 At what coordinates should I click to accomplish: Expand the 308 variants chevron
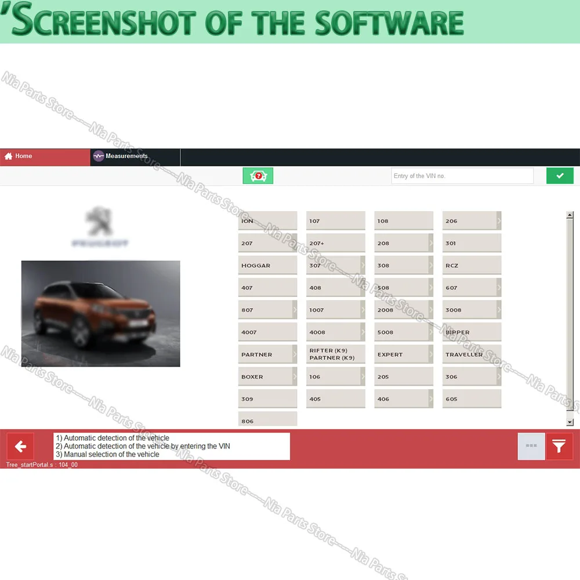point(431,265)
